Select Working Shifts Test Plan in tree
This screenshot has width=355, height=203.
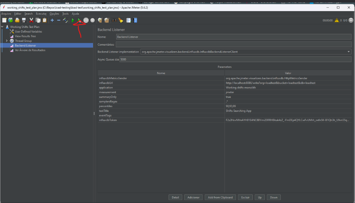tap(25, 27)
